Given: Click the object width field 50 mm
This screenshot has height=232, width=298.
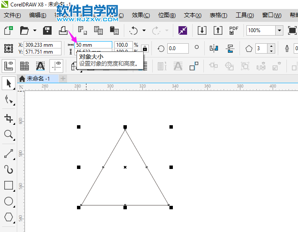Looking at the screenshot, I should (93, 45).
